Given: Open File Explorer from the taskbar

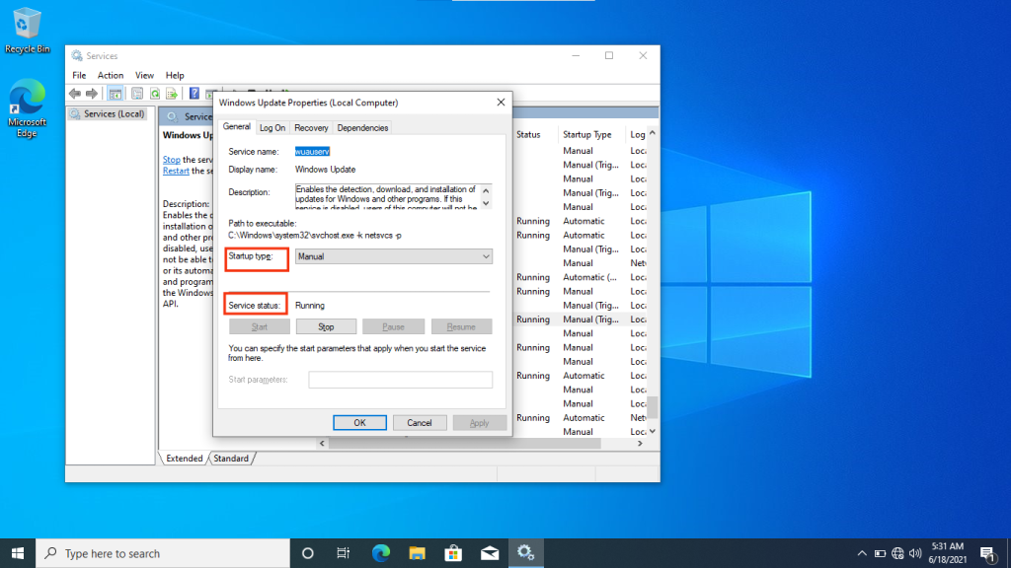Looking at the screenshot, I should click(x=418, y=553).
